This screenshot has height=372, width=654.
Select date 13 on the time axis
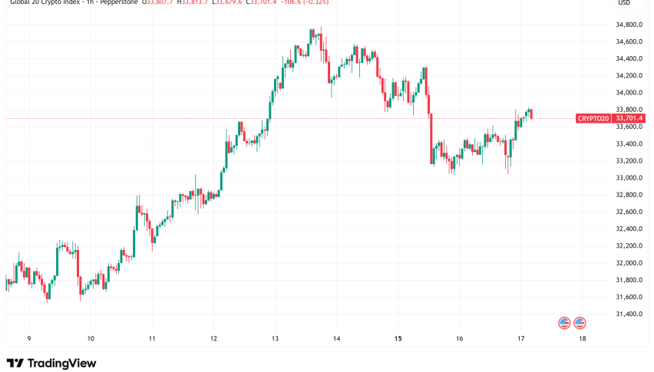(275, 339)
